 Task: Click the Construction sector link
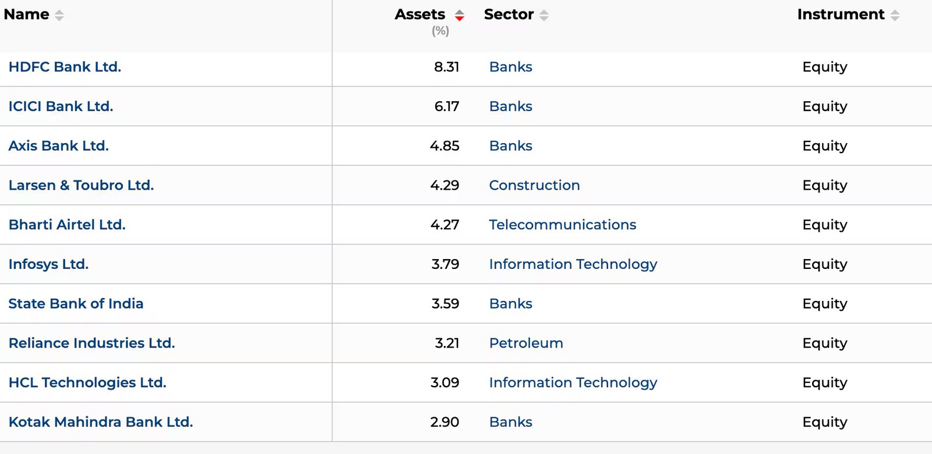[x=534, y=186]
